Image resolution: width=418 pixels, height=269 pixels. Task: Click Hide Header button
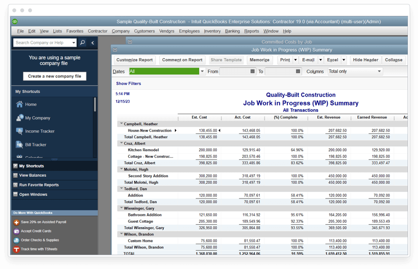coord(365,60)
